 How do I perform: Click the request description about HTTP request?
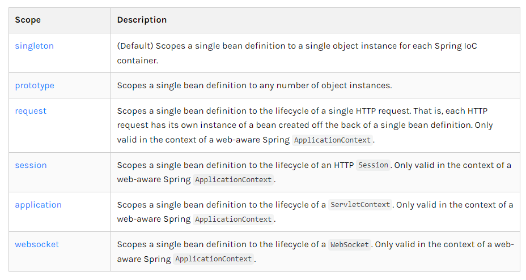pos(305,125)
